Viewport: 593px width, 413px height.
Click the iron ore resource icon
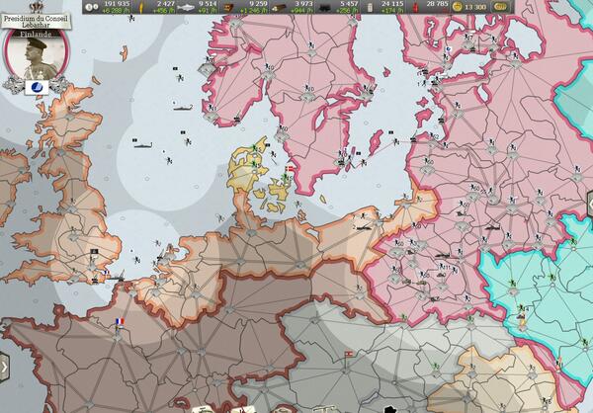[228, 7]
